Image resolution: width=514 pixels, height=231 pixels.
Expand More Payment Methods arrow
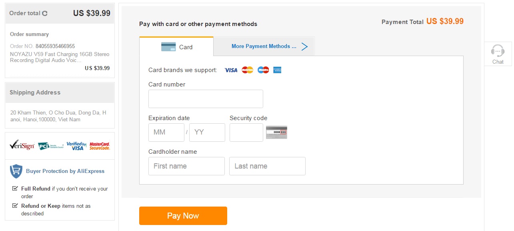(304, 46)
